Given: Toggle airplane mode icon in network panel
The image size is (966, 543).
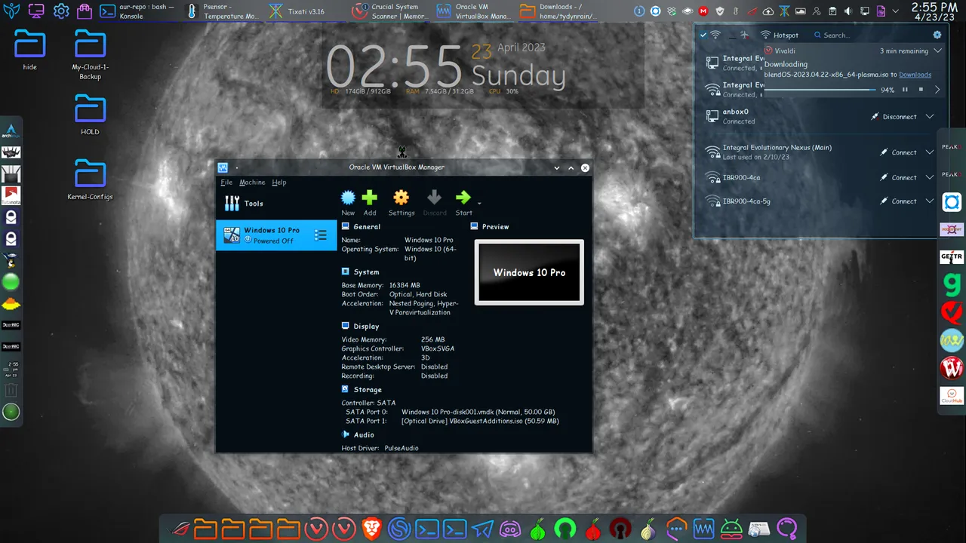Looking at the screenshot, I should [744, 35].
